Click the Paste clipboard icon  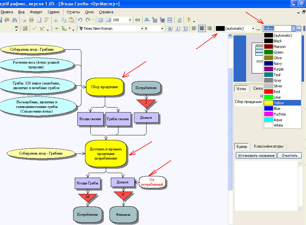[71, 20]
